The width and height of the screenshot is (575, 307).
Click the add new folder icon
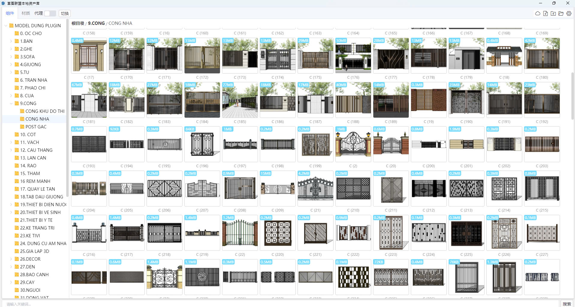[x=553, y=13]
